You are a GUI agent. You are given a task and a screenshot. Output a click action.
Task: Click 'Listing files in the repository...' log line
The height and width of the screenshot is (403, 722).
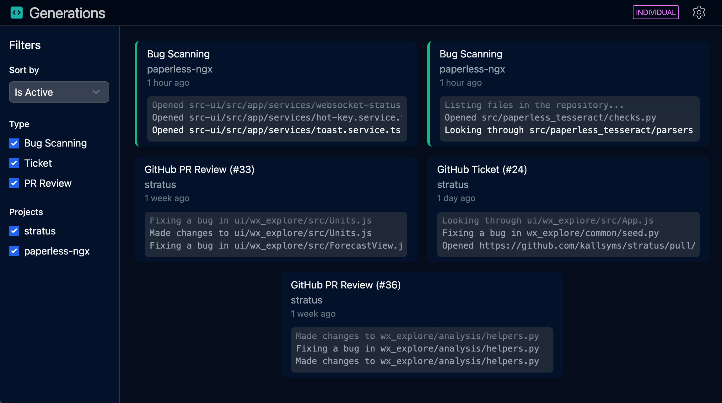click(534, 105)
